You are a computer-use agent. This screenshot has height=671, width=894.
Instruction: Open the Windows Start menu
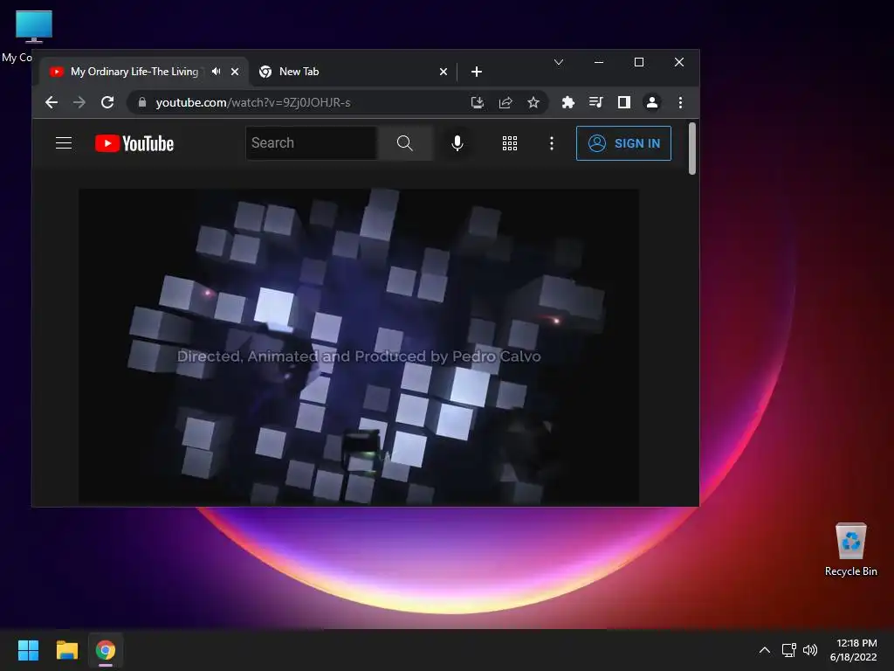tap(28, 650)
